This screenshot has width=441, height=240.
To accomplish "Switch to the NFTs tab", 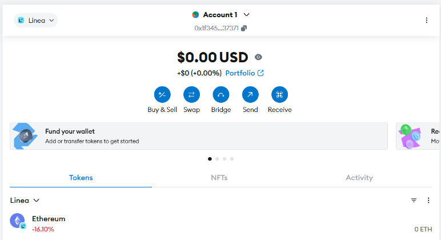I will (219, 178).
